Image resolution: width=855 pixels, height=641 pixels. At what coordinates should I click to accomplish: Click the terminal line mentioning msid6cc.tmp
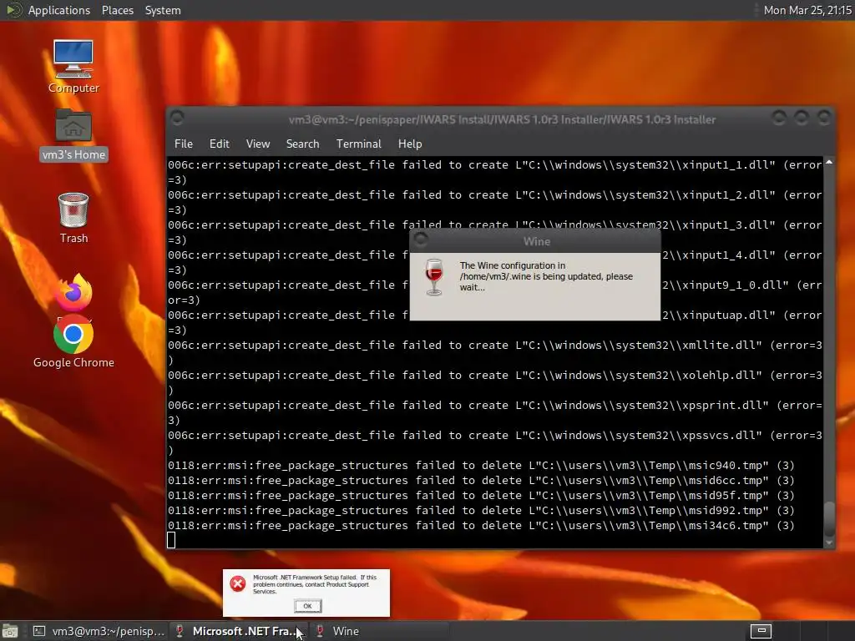click(x=481, y=481)
